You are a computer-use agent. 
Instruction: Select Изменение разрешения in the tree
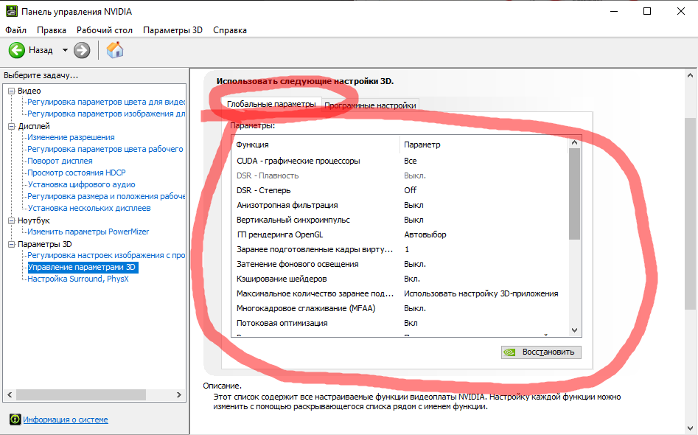coord(71,137)
